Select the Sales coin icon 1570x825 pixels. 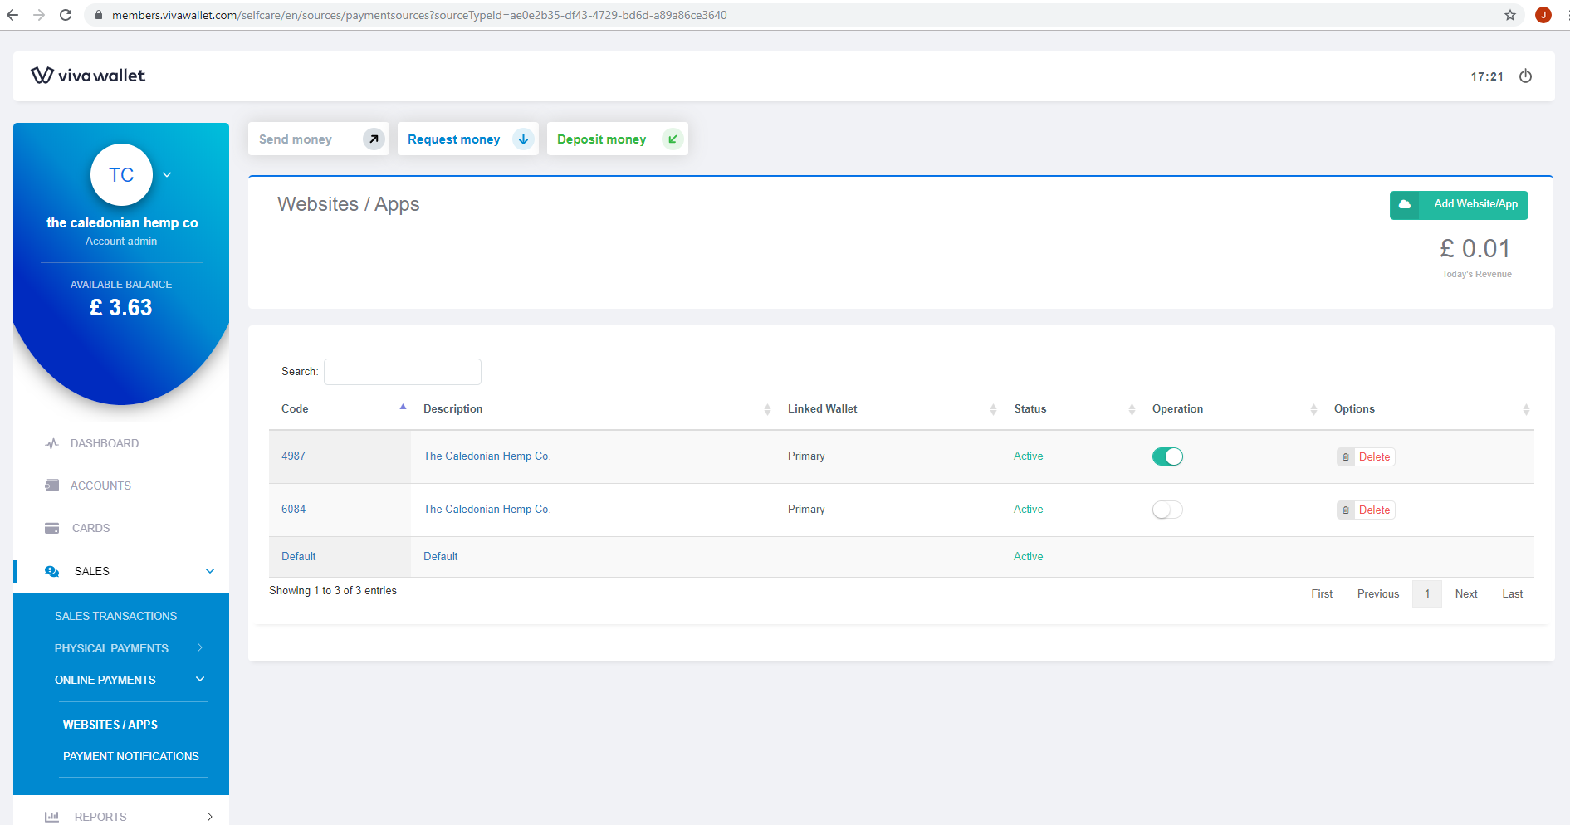pos(51,571)
